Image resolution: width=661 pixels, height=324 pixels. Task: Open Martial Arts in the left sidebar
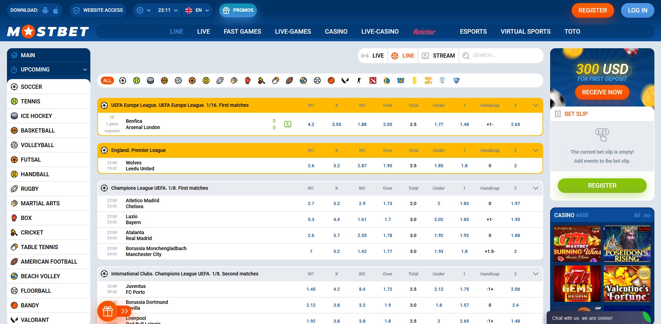click(x=49, y=203)
